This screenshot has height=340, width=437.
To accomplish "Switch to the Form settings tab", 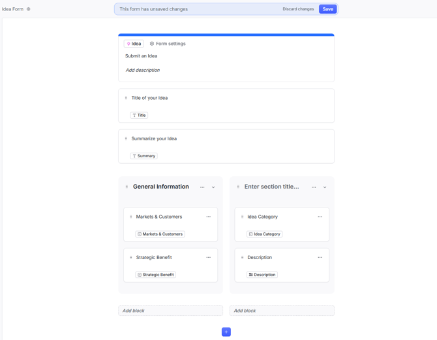I will pyautogui.click(x=168, y=44).
